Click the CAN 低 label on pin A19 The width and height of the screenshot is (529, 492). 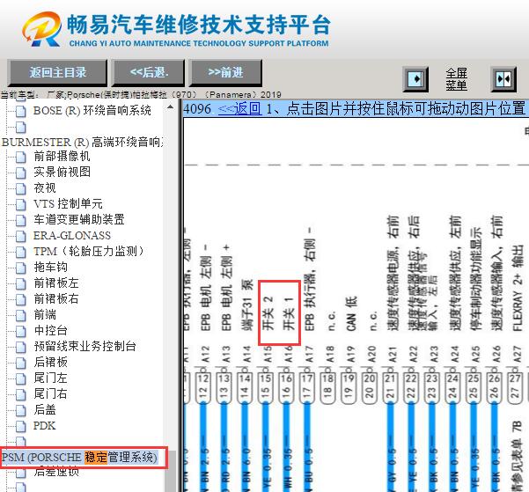[x=351, y=313]
